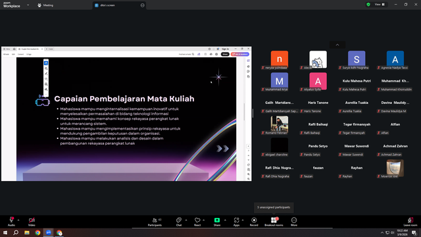This screenshot has height=237, width=421.
Task: Switch to the Meeting tab
Action: (45, 5)
